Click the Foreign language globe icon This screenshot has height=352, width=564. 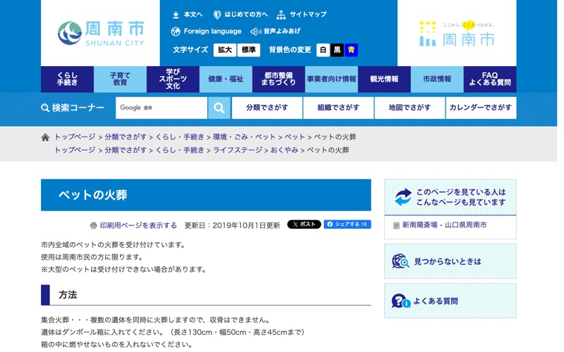click(x=176, y=32)
